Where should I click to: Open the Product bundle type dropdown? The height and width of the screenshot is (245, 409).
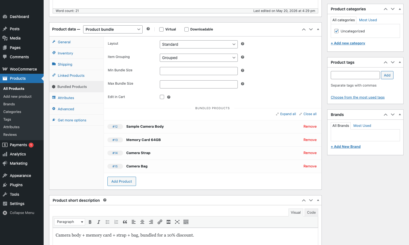[x=113, y=29]
